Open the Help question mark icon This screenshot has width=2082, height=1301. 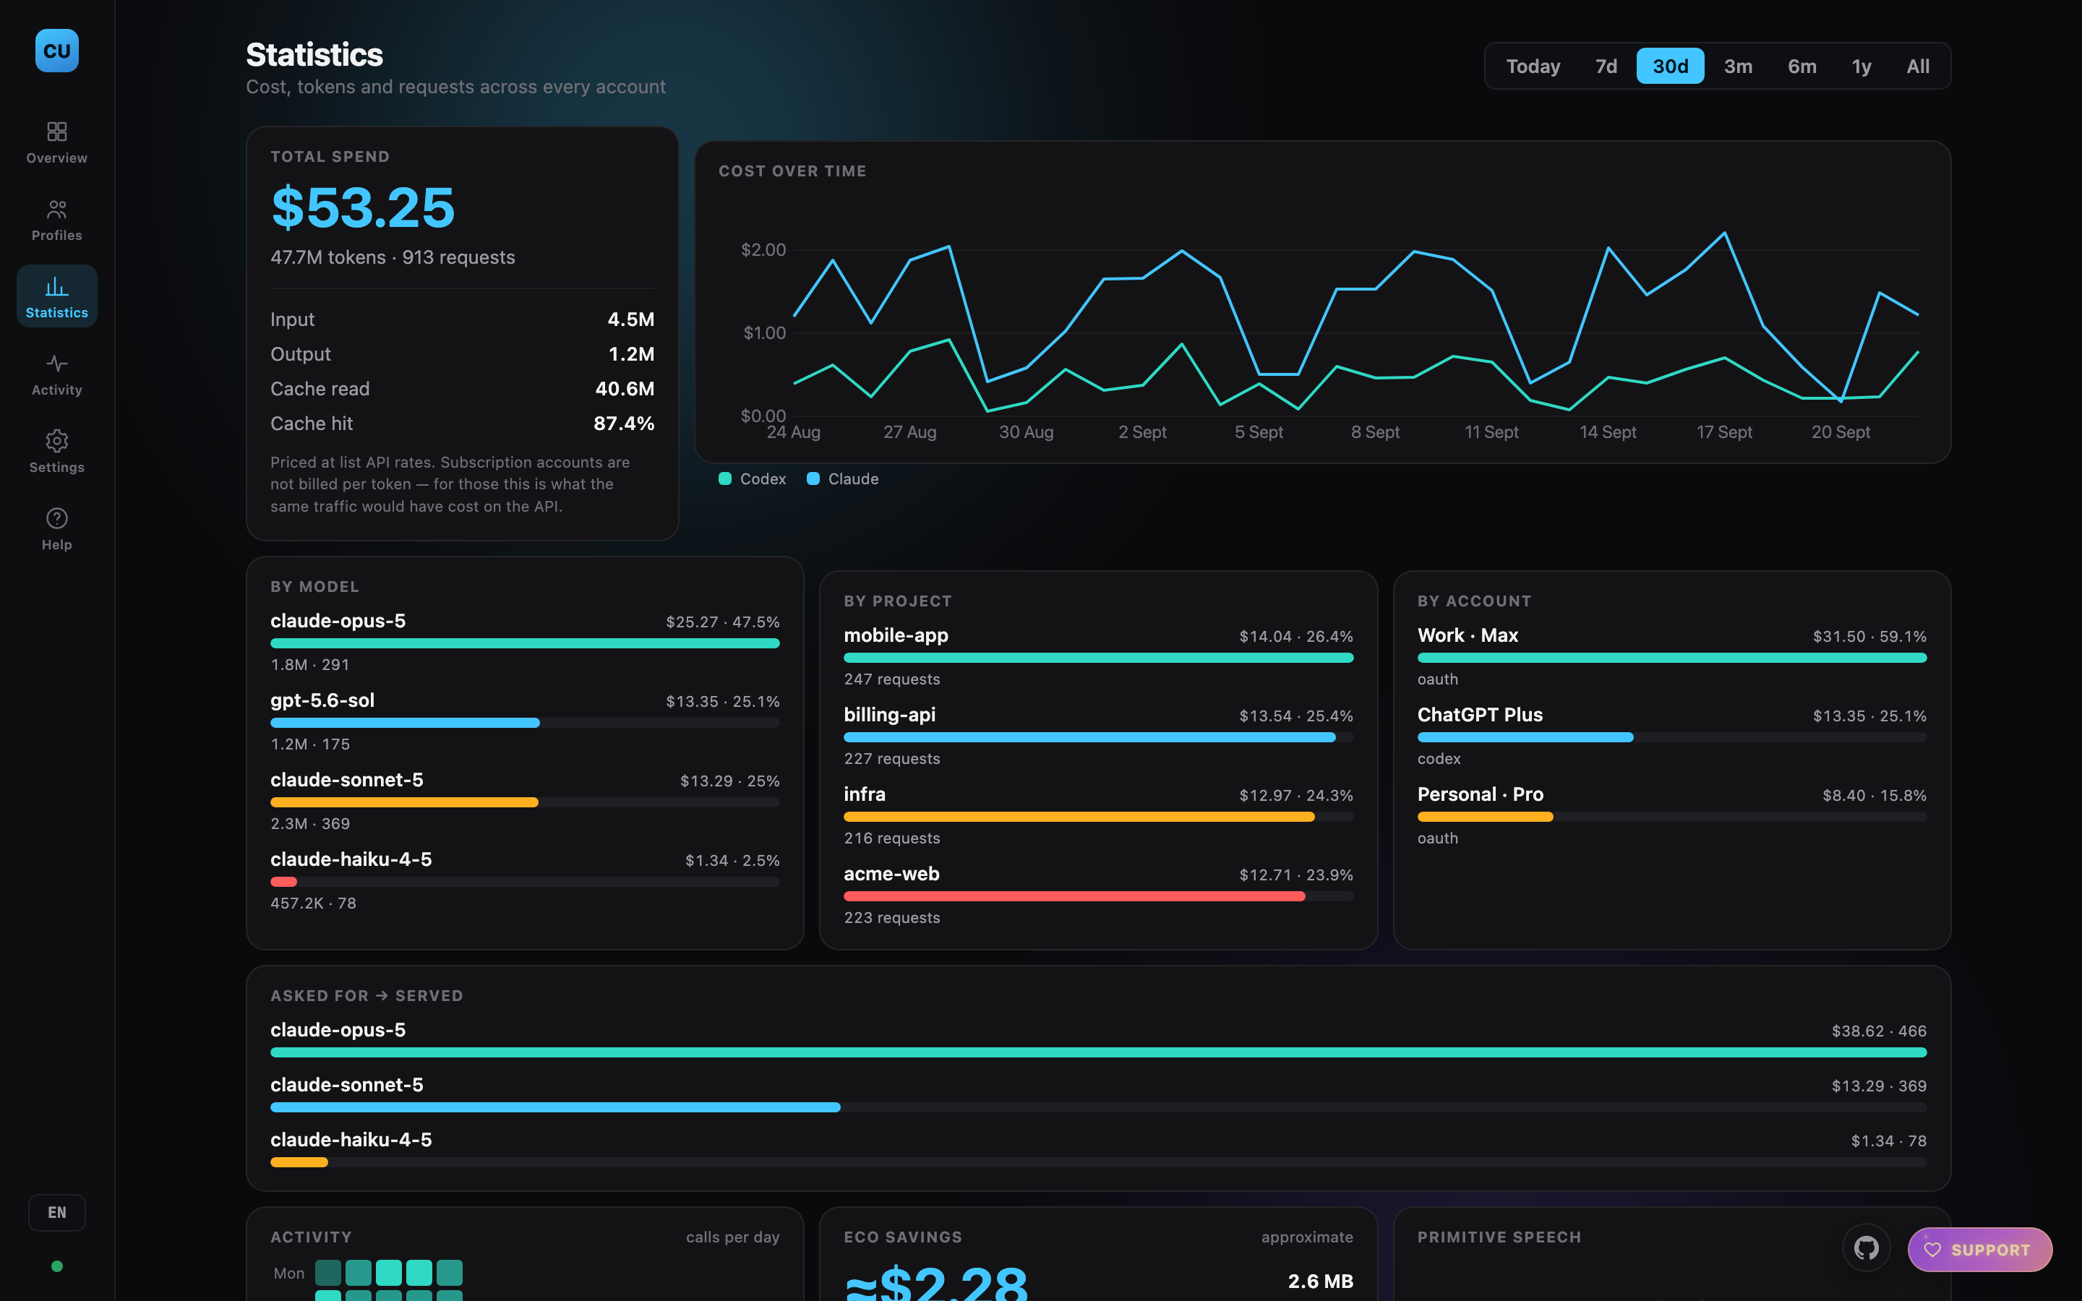pyautogui.click(x=57, y=518)
